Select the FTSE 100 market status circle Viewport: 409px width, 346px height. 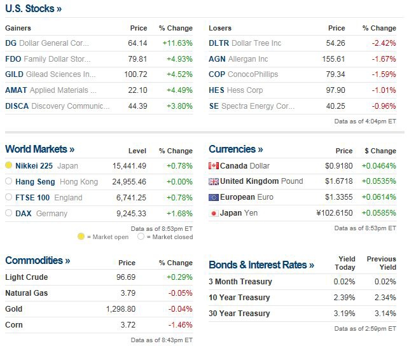pos(9,197)
